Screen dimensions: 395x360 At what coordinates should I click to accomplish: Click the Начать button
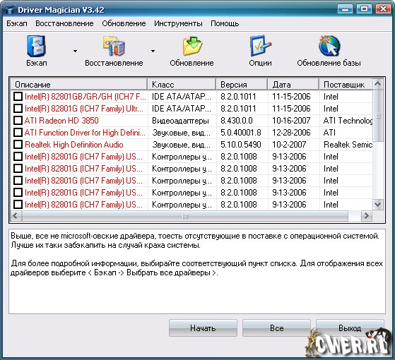click(x=203, y=328)
